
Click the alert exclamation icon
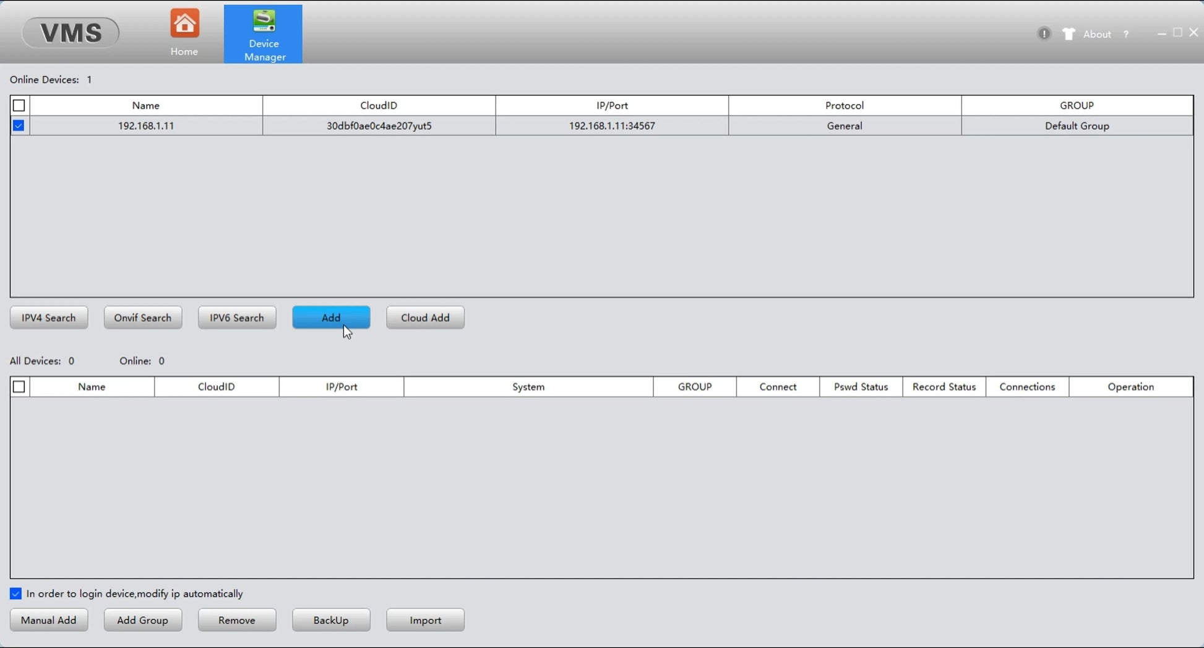click(x=1044, y=34)
